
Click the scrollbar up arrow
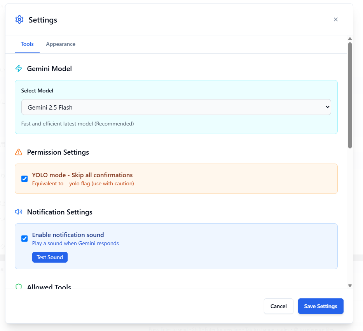point(350,39)
